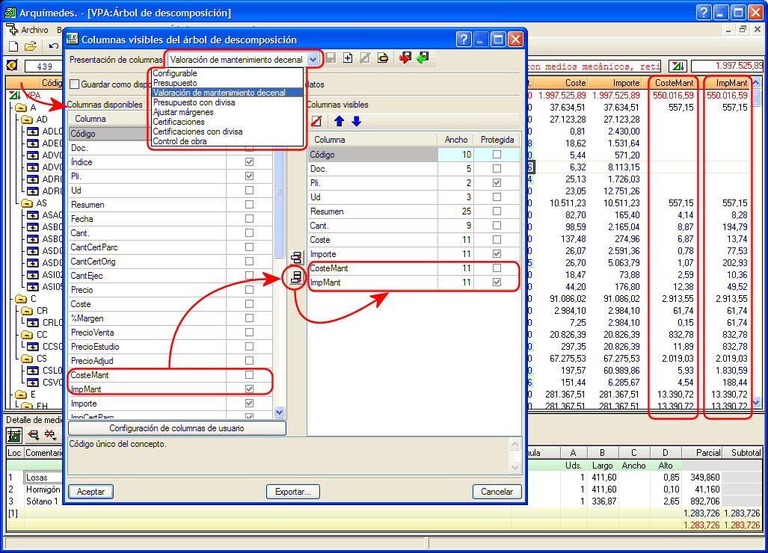The width and height of the screenshot is (768, 553).
Task: Click the first icon in Detalle de medición toolbar
Action: [x=15, y=435]
